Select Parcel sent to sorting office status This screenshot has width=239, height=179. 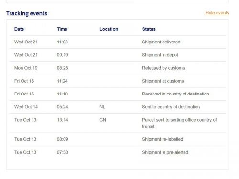click(x=179, y=123)
